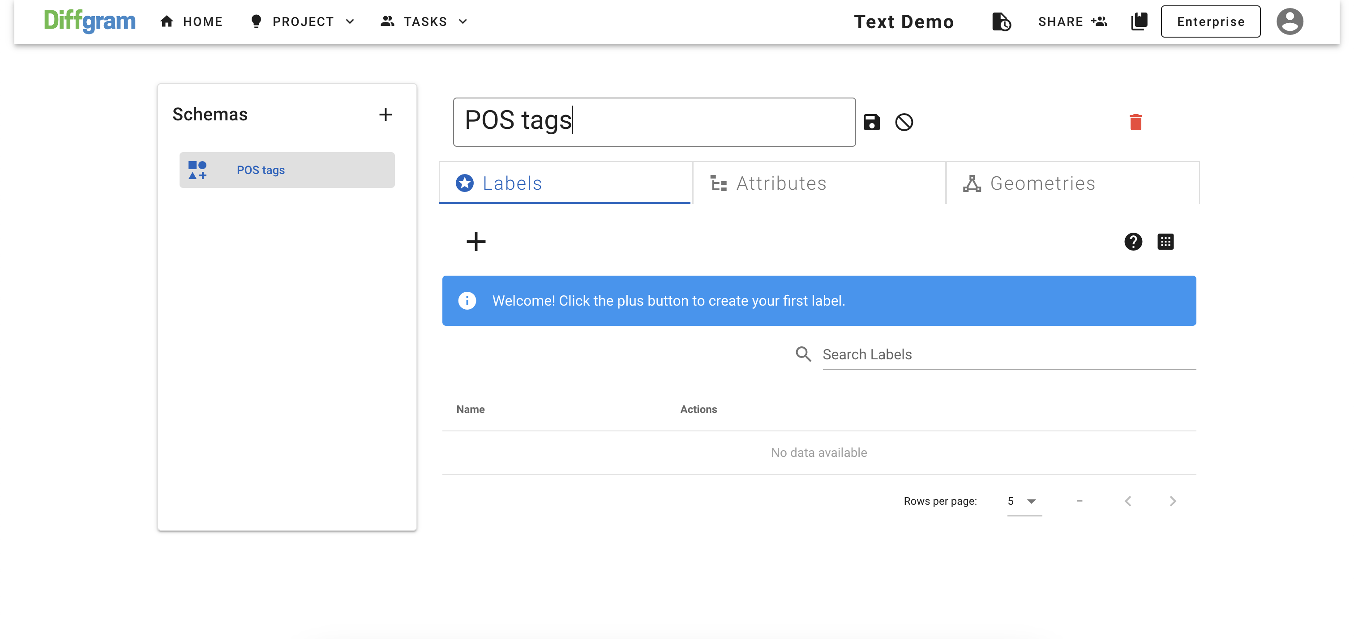The width and height of the screenshot is (1354, 639).
Task: Click the Share button
Action: (1072, 21)
